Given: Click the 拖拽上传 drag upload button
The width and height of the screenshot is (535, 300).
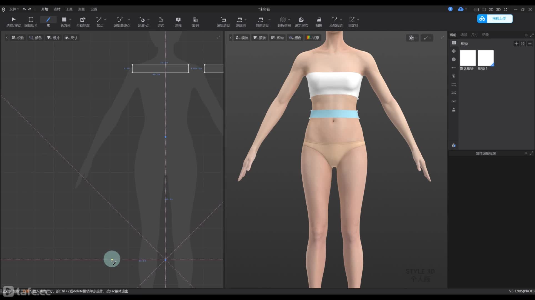Looking at the screenshot, I should [495, 19].
